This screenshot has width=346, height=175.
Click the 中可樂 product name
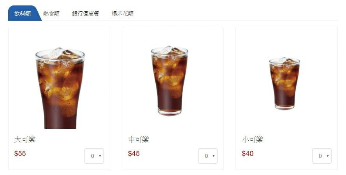(x=139, y=140)
